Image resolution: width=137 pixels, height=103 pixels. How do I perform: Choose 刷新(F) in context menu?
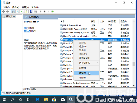pos(86,68)
